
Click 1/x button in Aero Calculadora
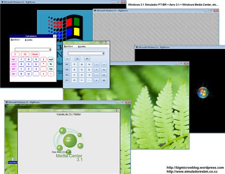pos(104,75)
